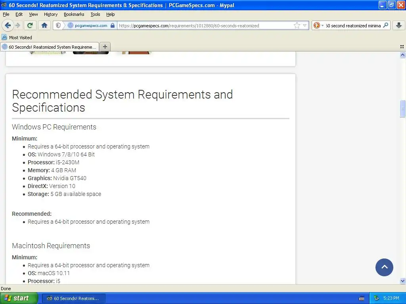Click the Macintosh Requirements subheading
Screen dimensions: 406x304
tap(51, 245)
